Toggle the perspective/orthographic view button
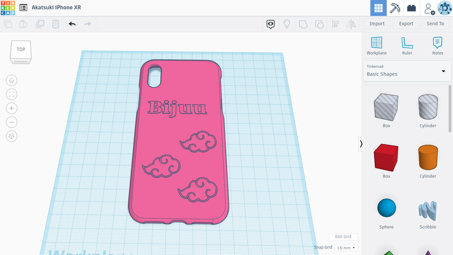 tap(11, 136)
